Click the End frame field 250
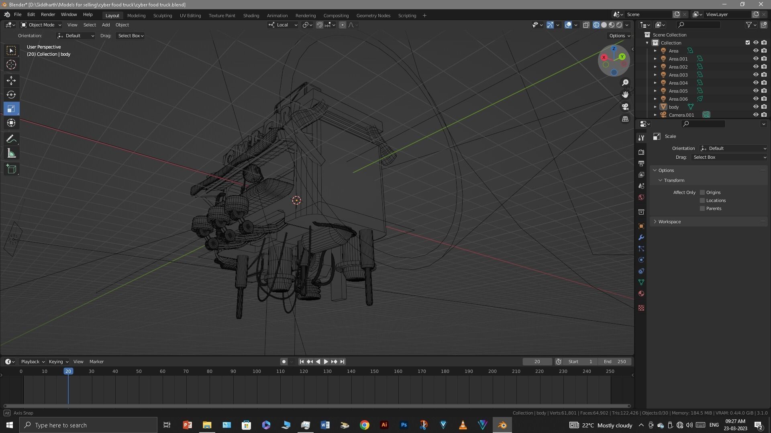 click(x=614, y=362)
